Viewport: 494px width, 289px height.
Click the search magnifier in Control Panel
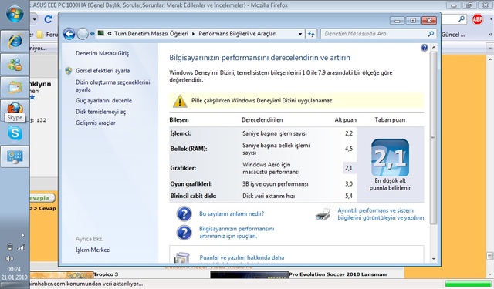(x=431, y=34)
